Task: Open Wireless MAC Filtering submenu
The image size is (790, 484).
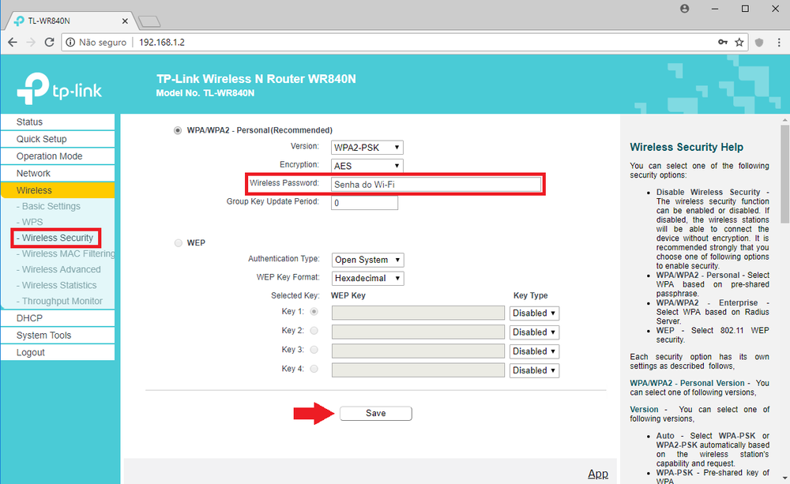Action: coord(65,253)
